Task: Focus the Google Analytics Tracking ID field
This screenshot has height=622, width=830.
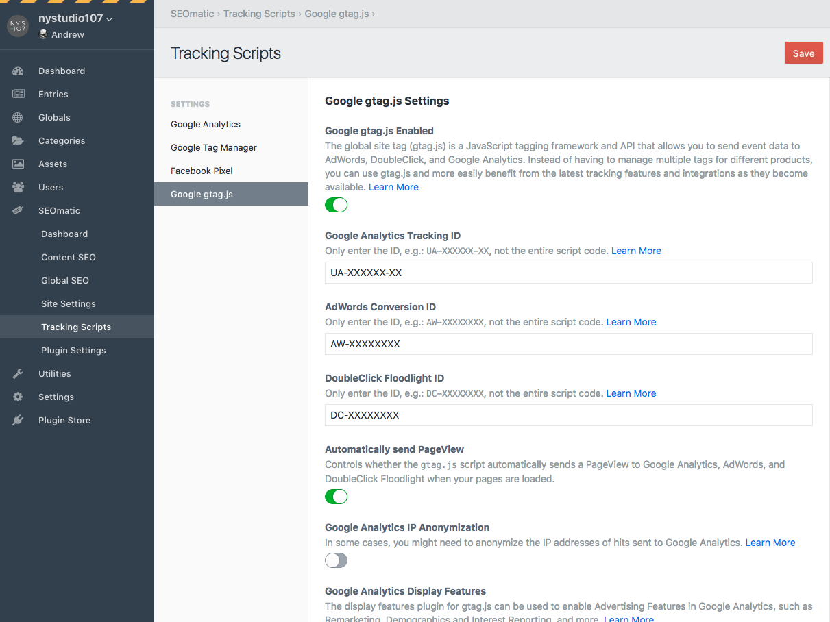Action: 569,273
